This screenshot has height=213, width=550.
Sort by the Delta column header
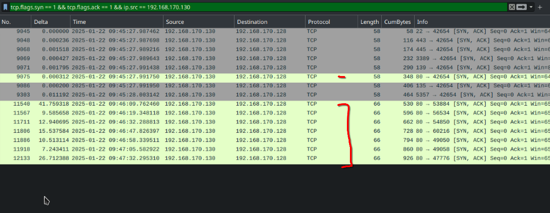pos(50,22)
